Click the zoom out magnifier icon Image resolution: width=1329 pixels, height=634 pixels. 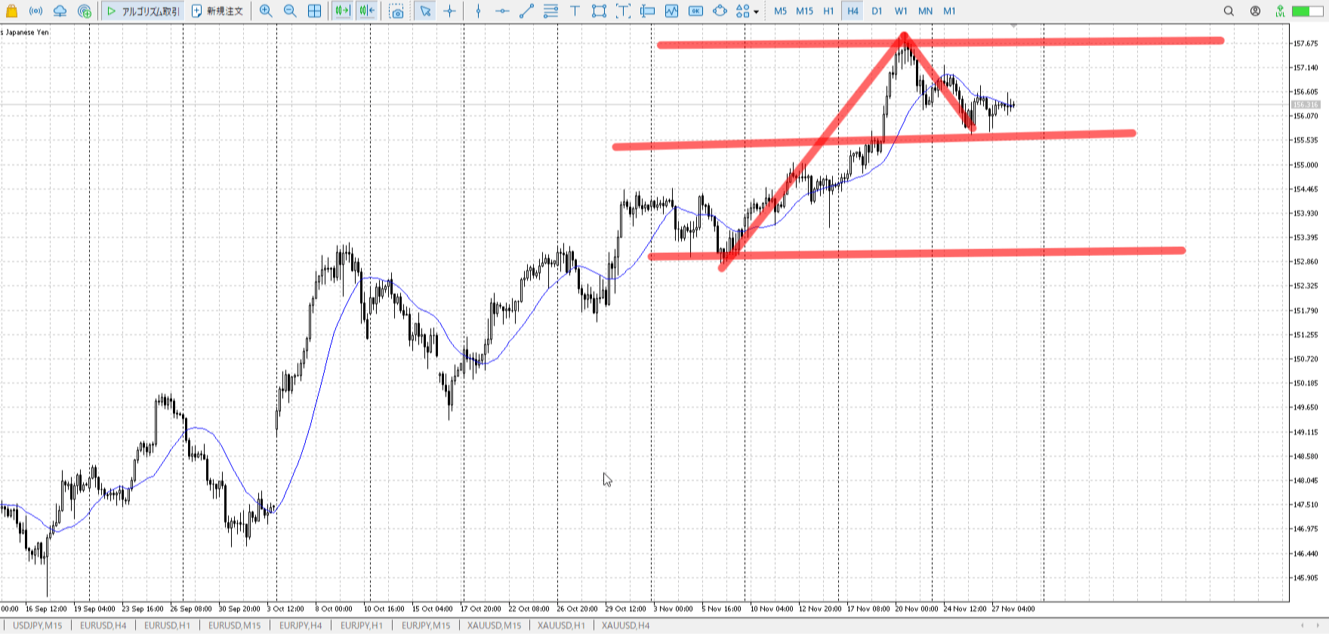pyautogui.click(x=290, y=11)
